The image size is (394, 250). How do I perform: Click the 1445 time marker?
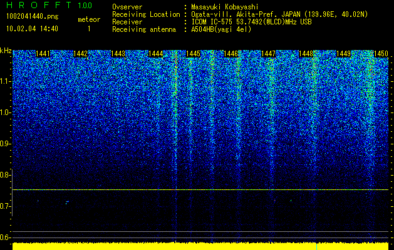[193, 54]
